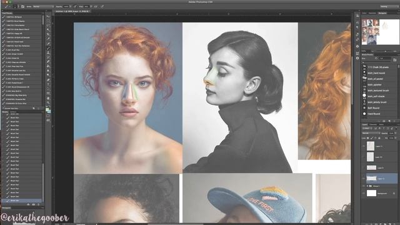The image size is (400, 225).
Task: Click the Navigator preview thumbnail
Action: [x=381, y=32]
